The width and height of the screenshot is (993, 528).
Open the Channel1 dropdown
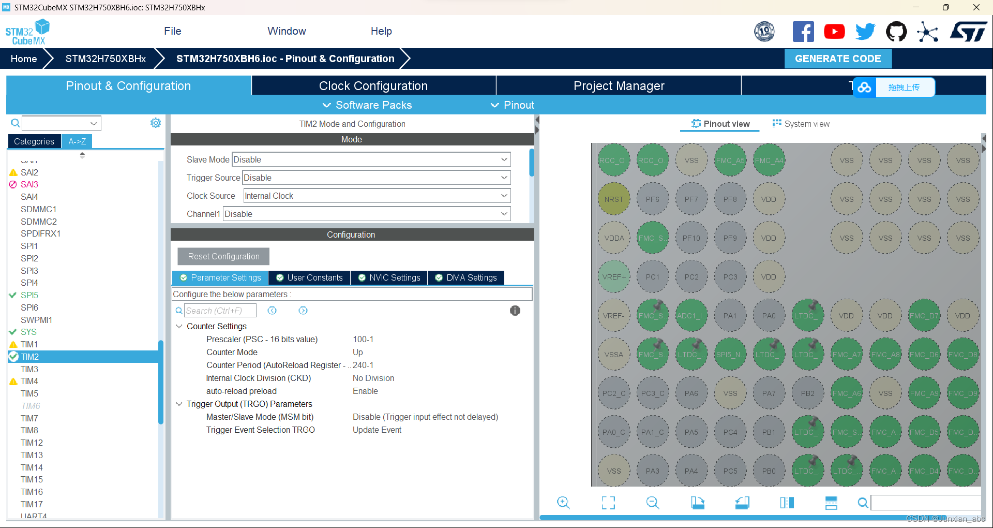pyautogui.click(x=367, y=214)
